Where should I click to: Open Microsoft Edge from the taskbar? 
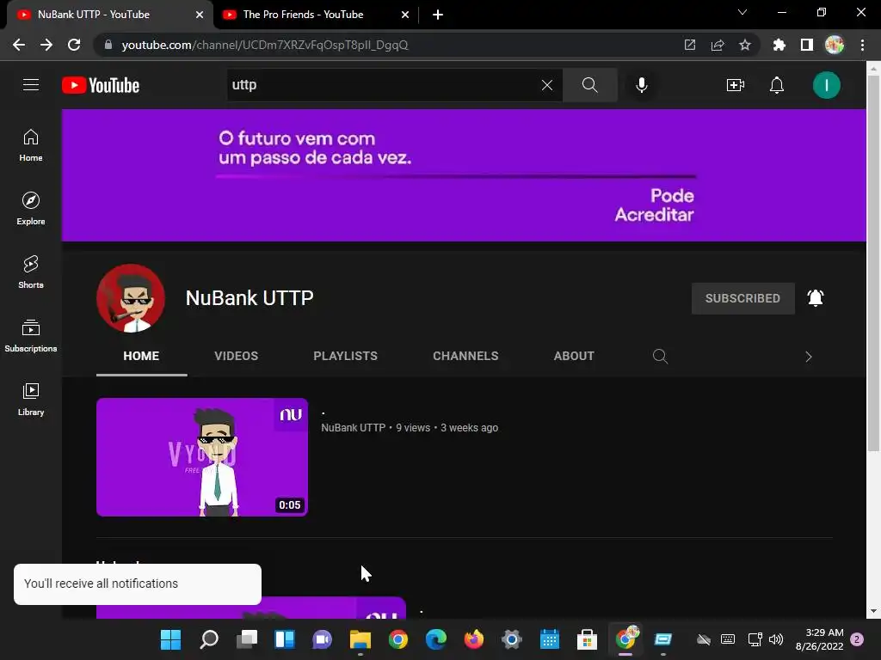[x=436, y=639]
